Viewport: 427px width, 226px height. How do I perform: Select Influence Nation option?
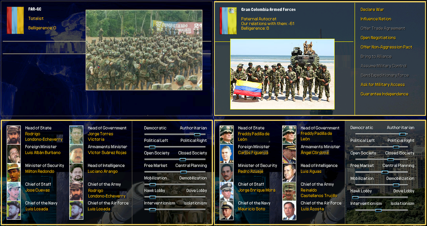[376, 19]
